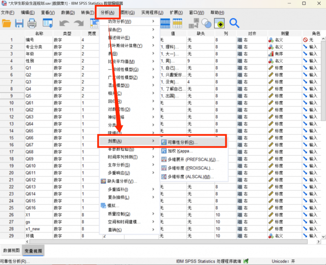326x265 pixels.
Task: Undo last action with the back arrow
Action: tap(64, 23)
